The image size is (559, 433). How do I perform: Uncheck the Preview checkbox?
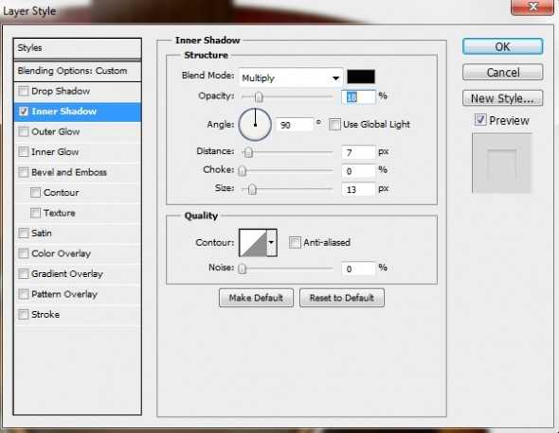click(480, 119)
